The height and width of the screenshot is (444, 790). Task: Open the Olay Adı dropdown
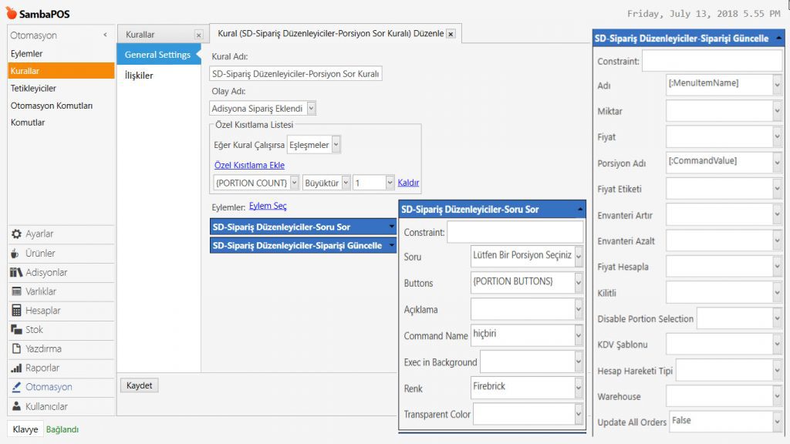coord(311,109)
